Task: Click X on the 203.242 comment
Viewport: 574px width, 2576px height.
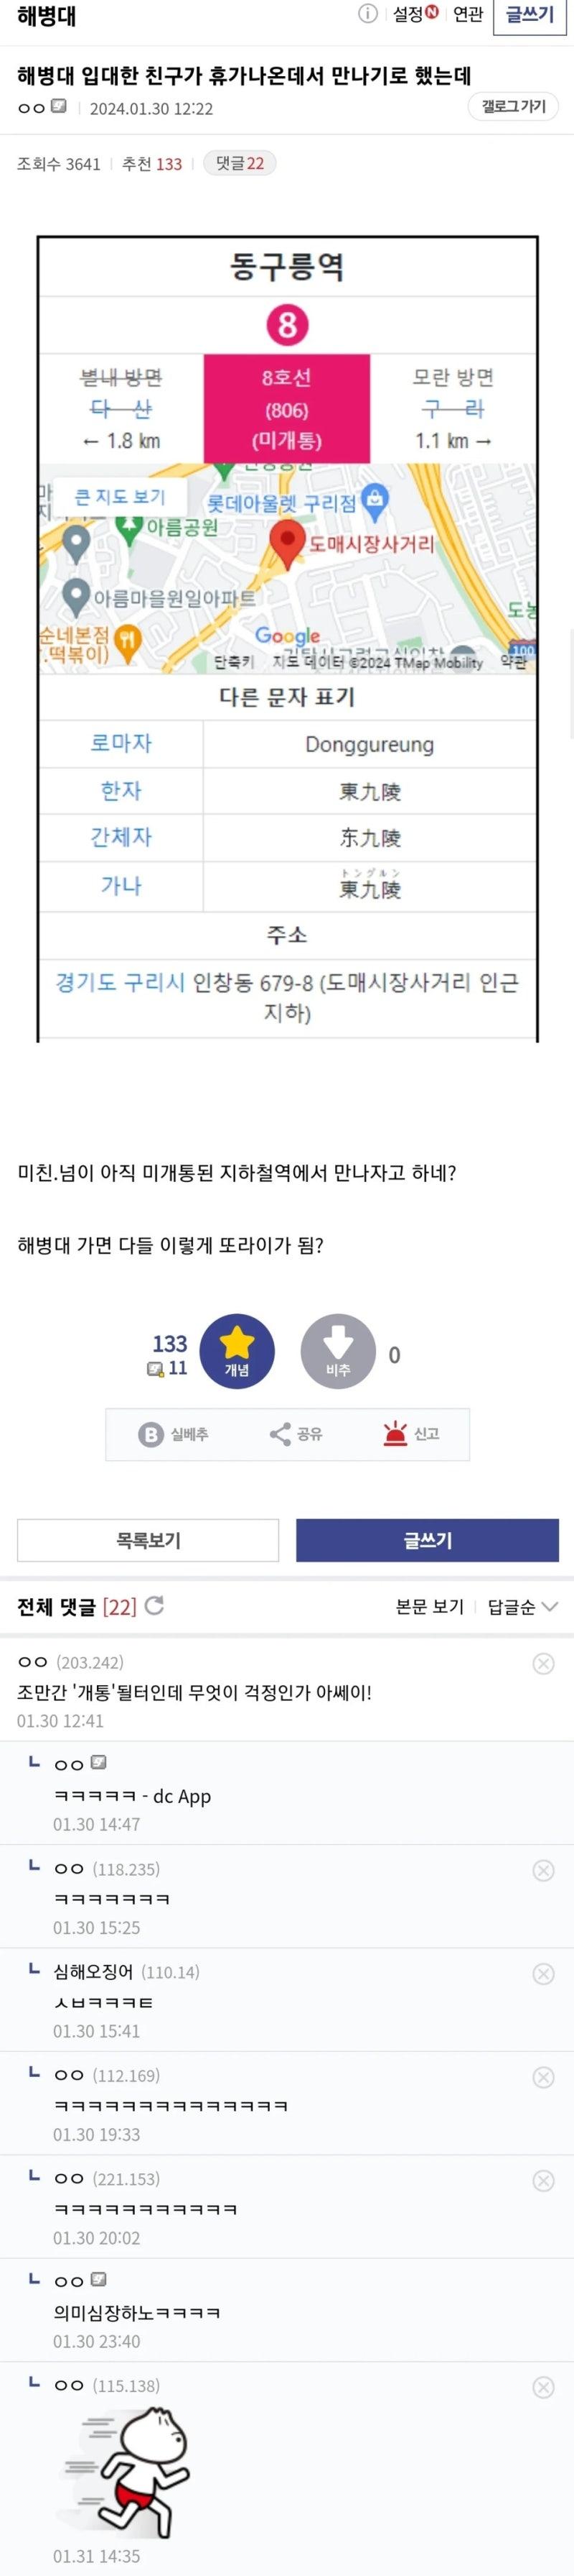Action: click(x=543, y=1663)
